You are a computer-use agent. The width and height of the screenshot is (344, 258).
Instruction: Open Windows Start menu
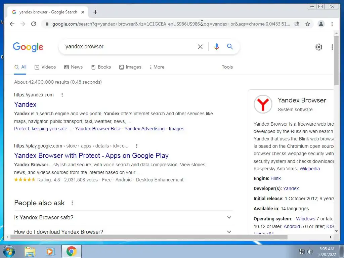coord(9,251)
